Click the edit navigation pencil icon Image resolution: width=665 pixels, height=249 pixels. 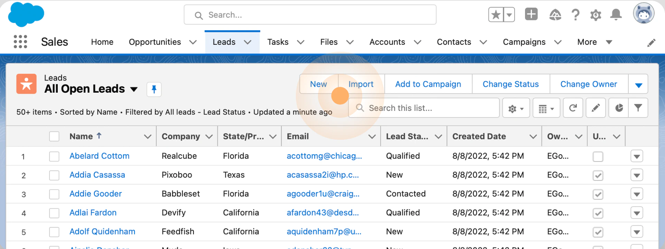click(651, 43)
